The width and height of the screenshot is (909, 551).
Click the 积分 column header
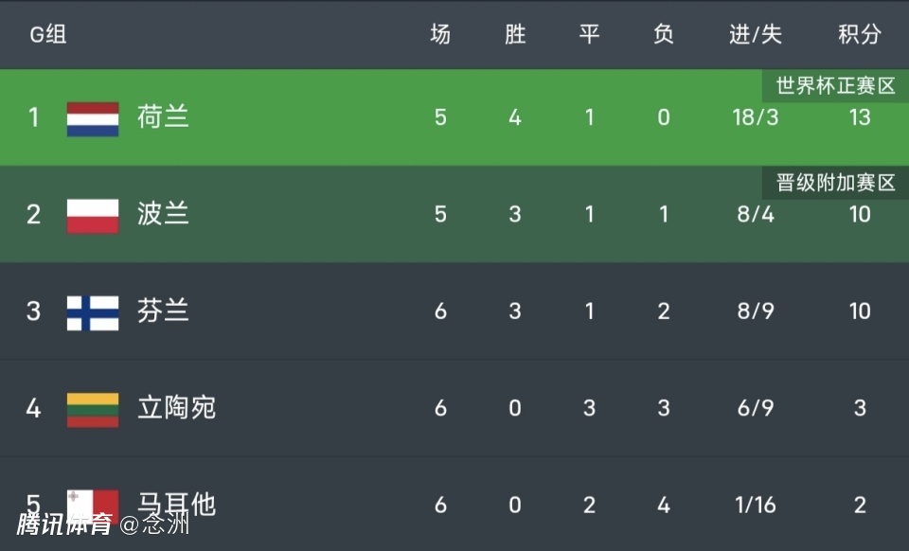[x=859, y=35]
